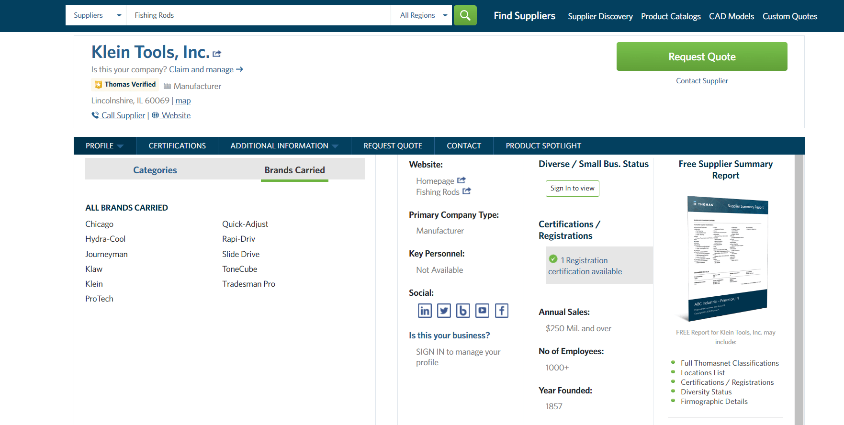Open Custom Quotes in top navigation
This screenshot has height=425, width=844.
(790, 16)
